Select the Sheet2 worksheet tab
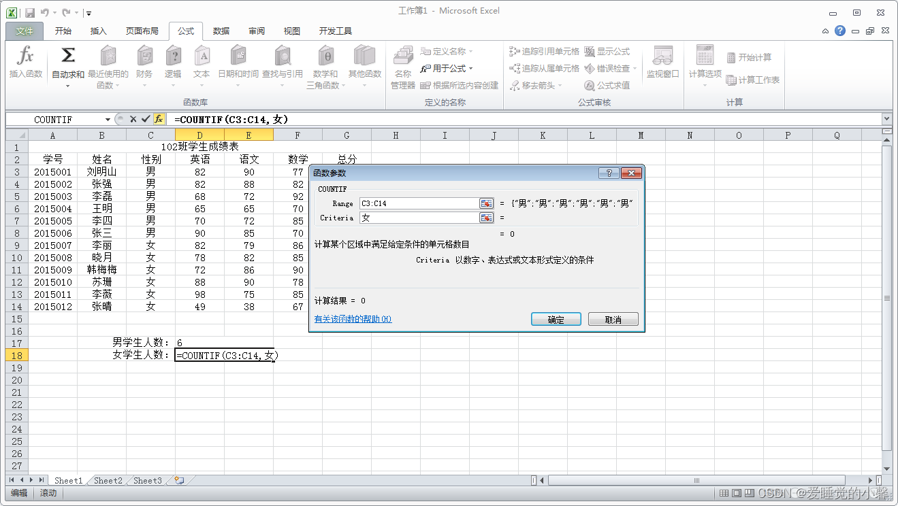Image resolution: width=898 pixels, height=506 pixels. pos(108,480)
